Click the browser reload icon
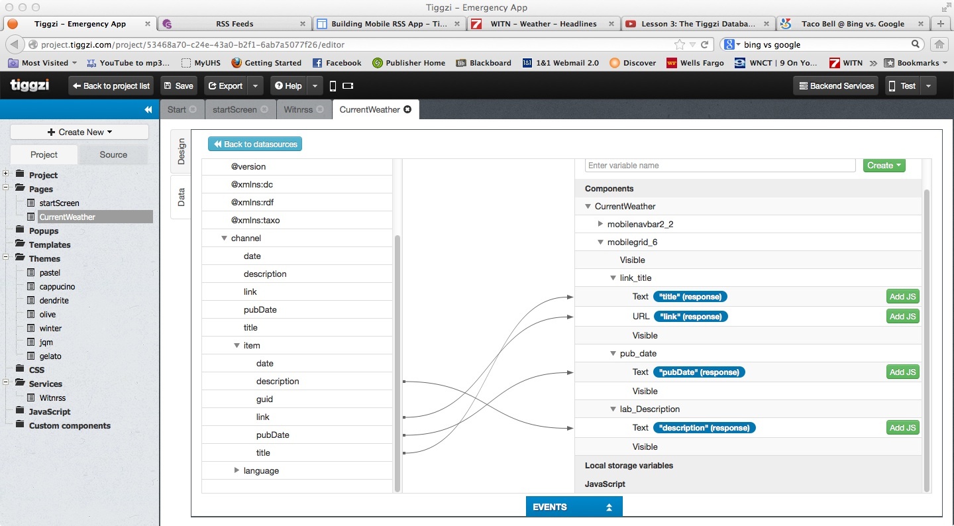 coord(705,45)
